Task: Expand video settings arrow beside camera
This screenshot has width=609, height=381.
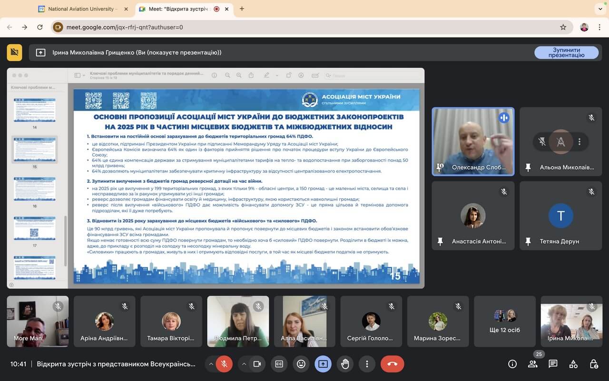Action: tap(244, 364)
